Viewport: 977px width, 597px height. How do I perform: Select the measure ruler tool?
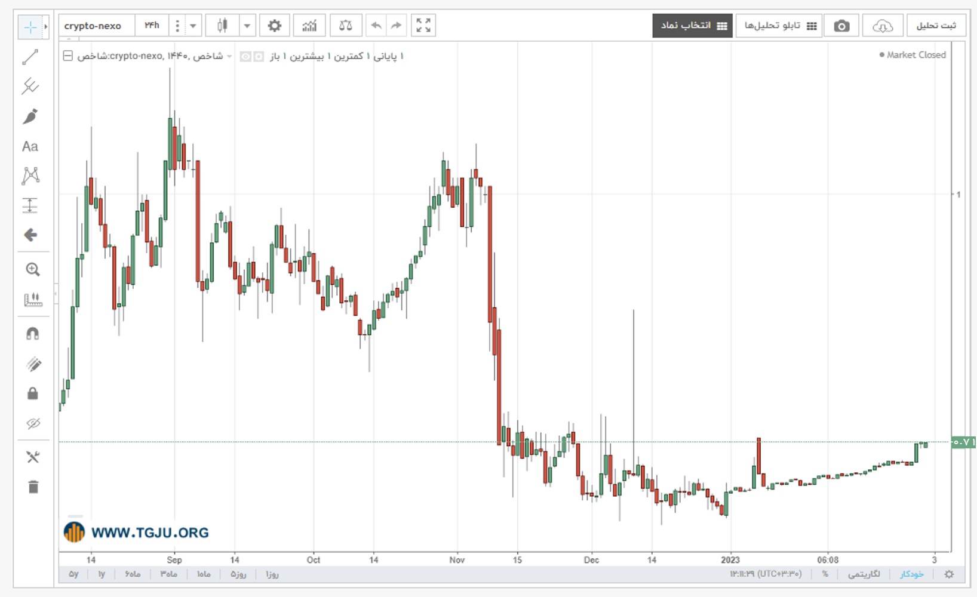point(33,299)
